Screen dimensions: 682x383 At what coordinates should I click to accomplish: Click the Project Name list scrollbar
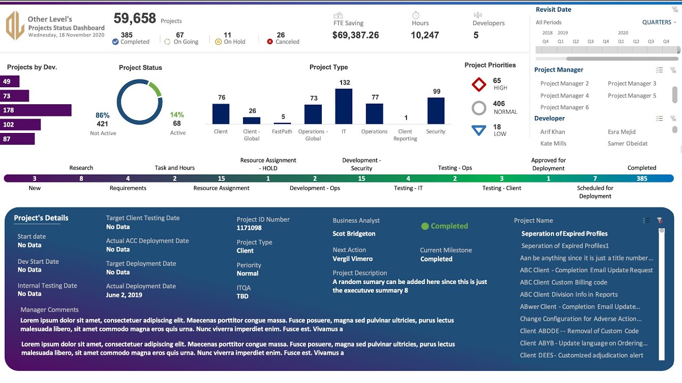pos(662,294)
